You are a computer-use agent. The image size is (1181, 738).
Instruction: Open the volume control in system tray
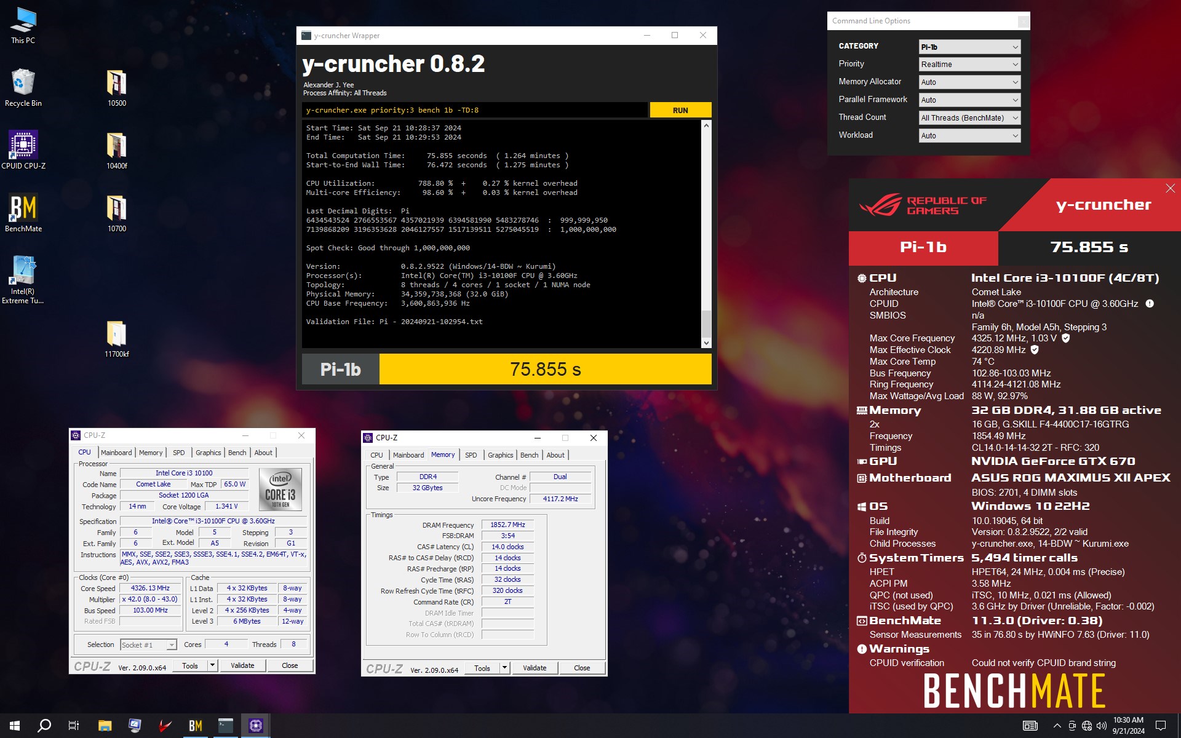click(x=1101, y=726)
